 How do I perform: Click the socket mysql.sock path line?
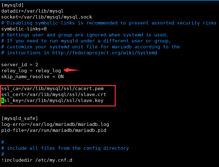[x=47, y=17]
